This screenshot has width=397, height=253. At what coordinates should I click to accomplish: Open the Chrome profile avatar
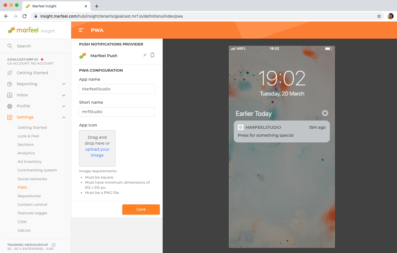tap(390, 16)
